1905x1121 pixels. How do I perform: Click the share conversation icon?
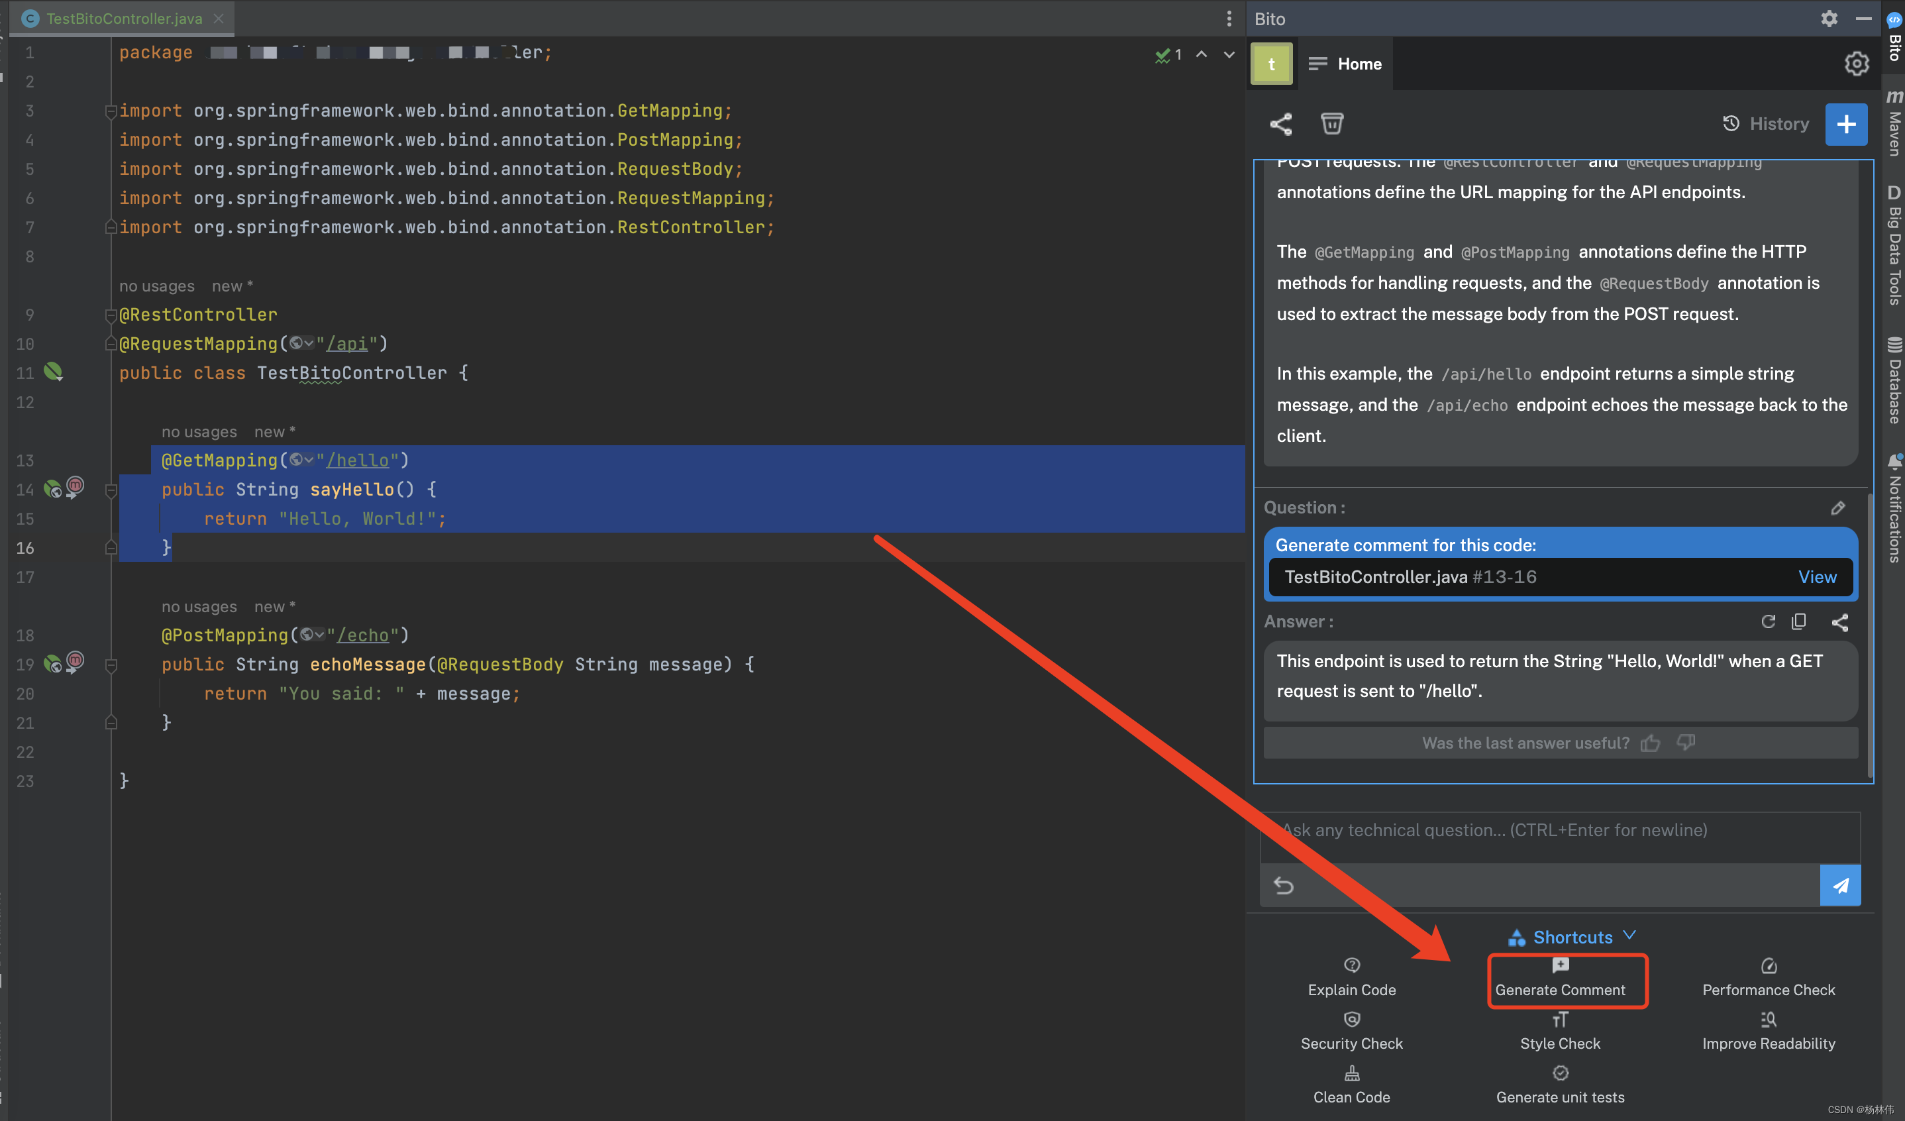1280,124
